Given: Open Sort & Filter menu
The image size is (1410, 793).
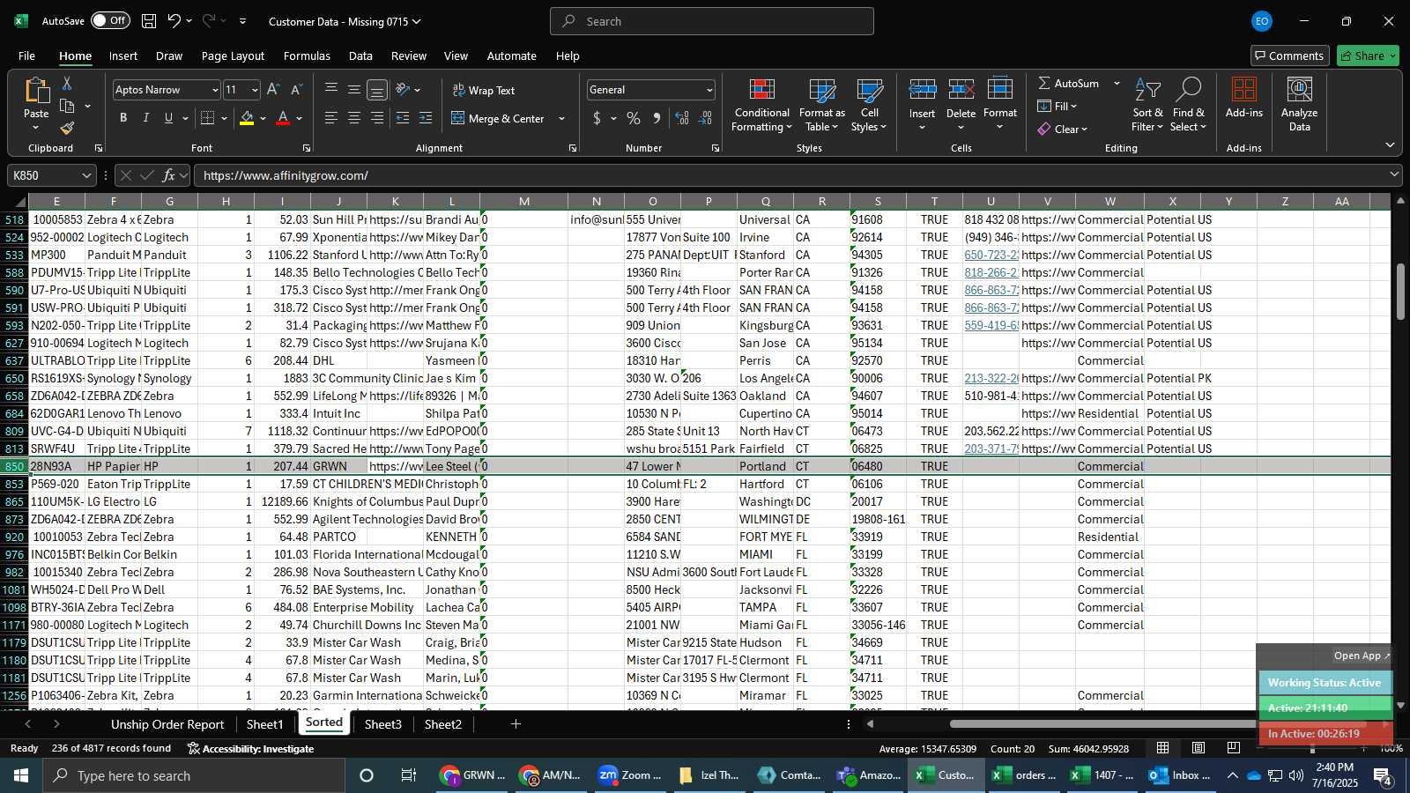Looking at the screenshot, I should tap(1147, 105).
